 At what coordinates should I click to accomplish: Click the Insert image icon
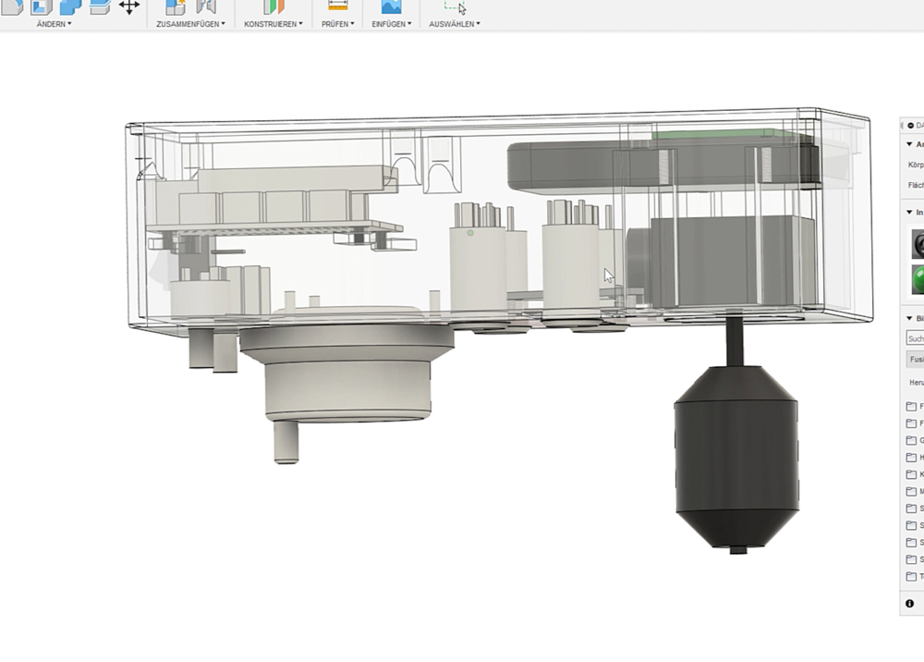coord(391,6)
